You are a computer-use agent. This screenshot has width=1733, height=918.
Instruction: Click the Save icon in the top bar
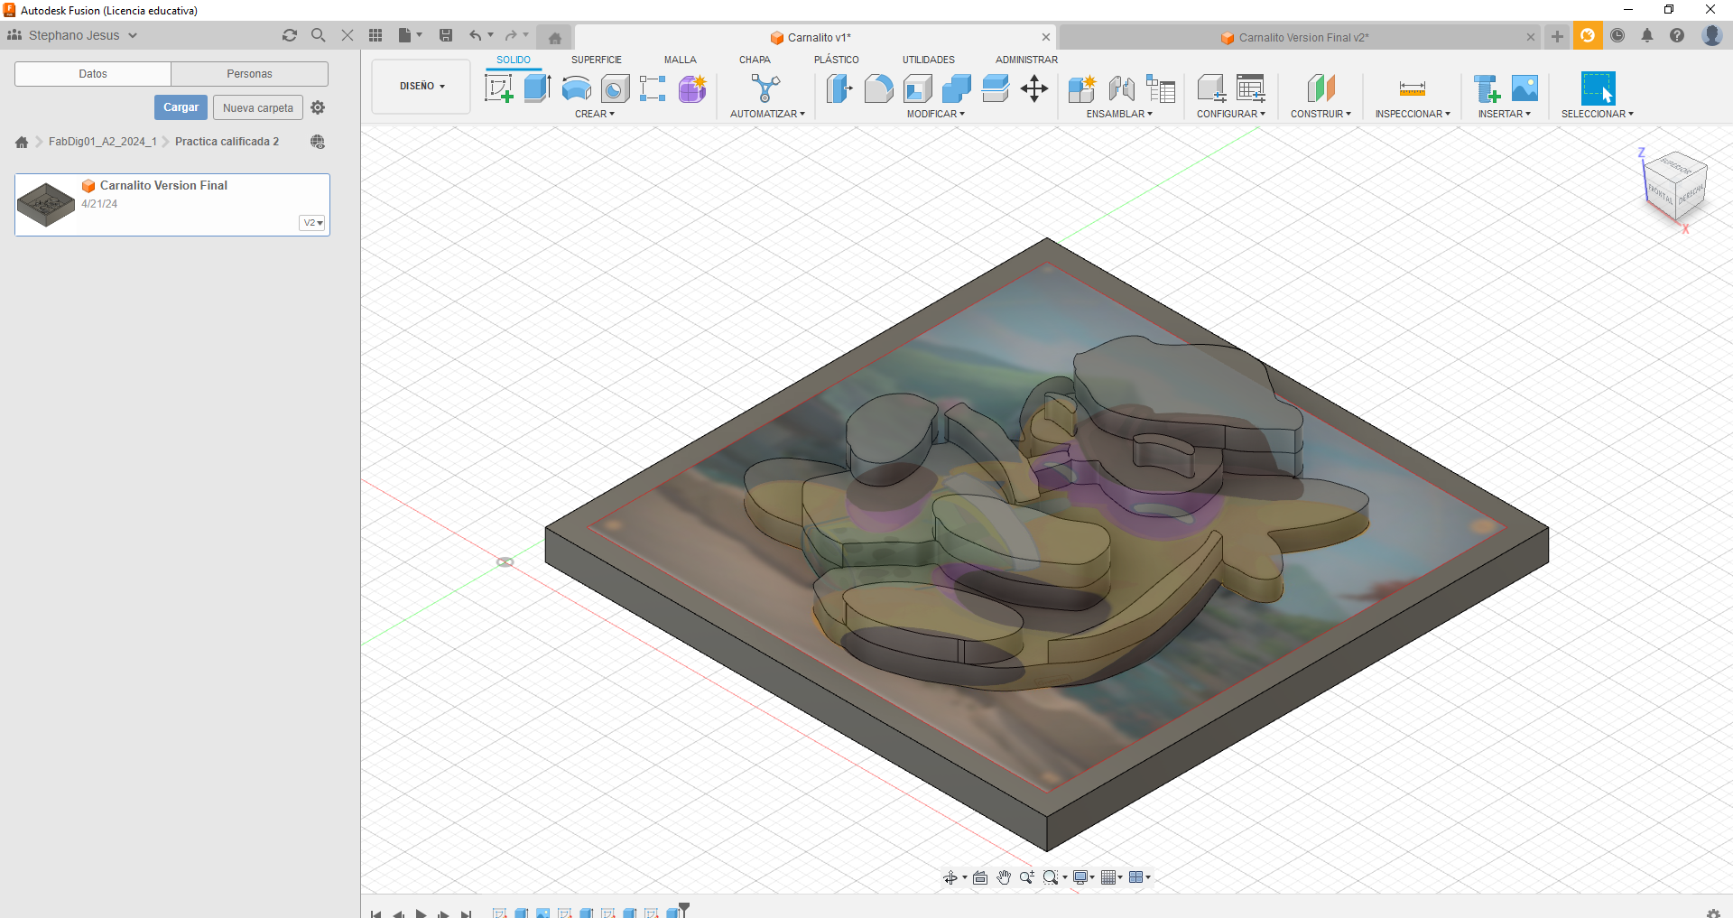(x=446, y=35)
